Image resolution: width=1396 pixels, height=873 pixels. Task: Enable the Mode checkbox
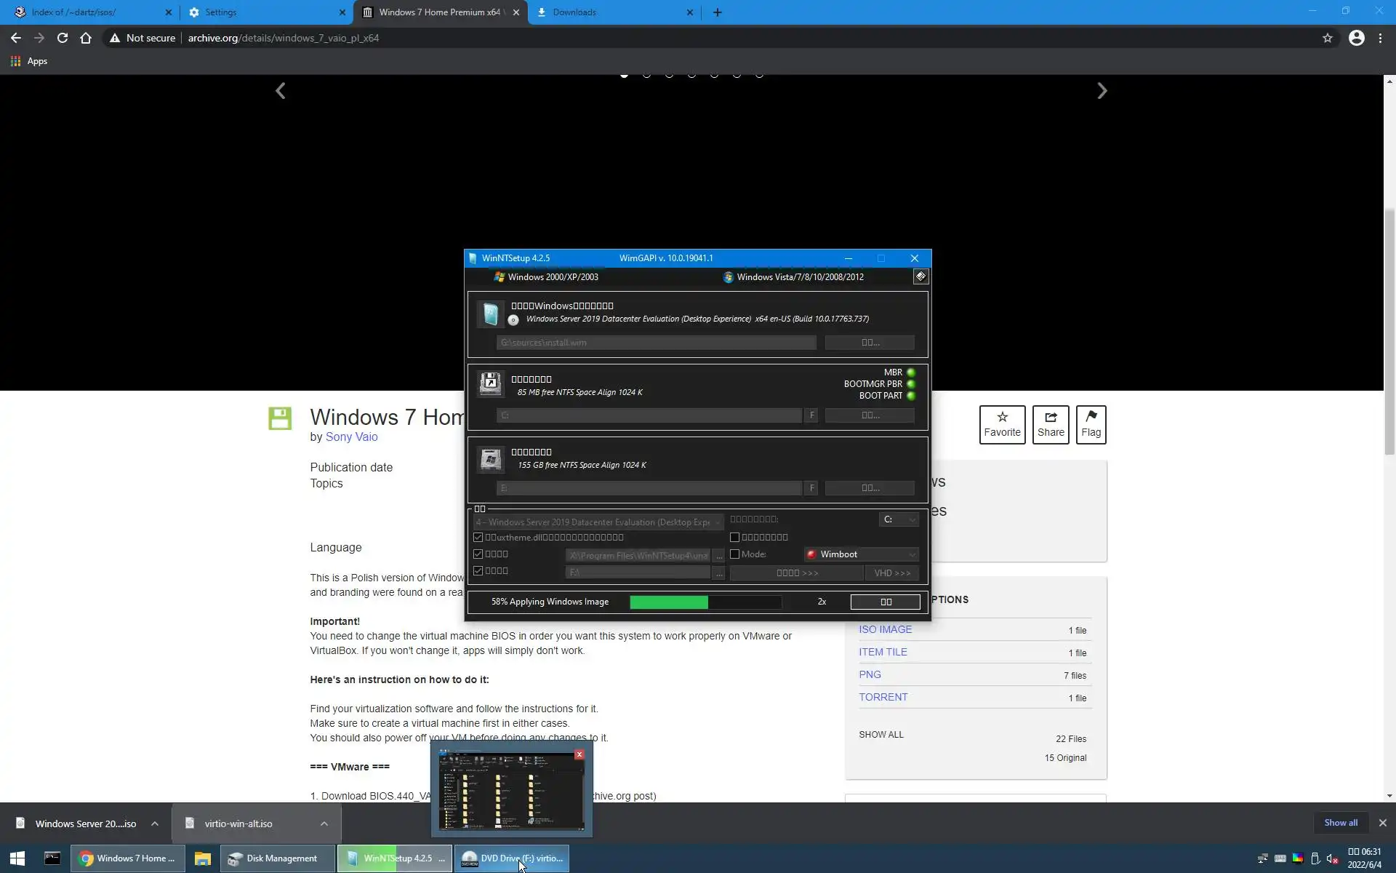(735, 554)
